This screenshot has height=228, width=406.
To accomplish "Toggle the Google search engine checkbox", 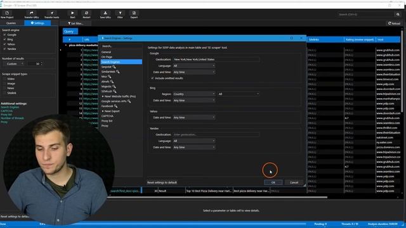I will point(4,35).
